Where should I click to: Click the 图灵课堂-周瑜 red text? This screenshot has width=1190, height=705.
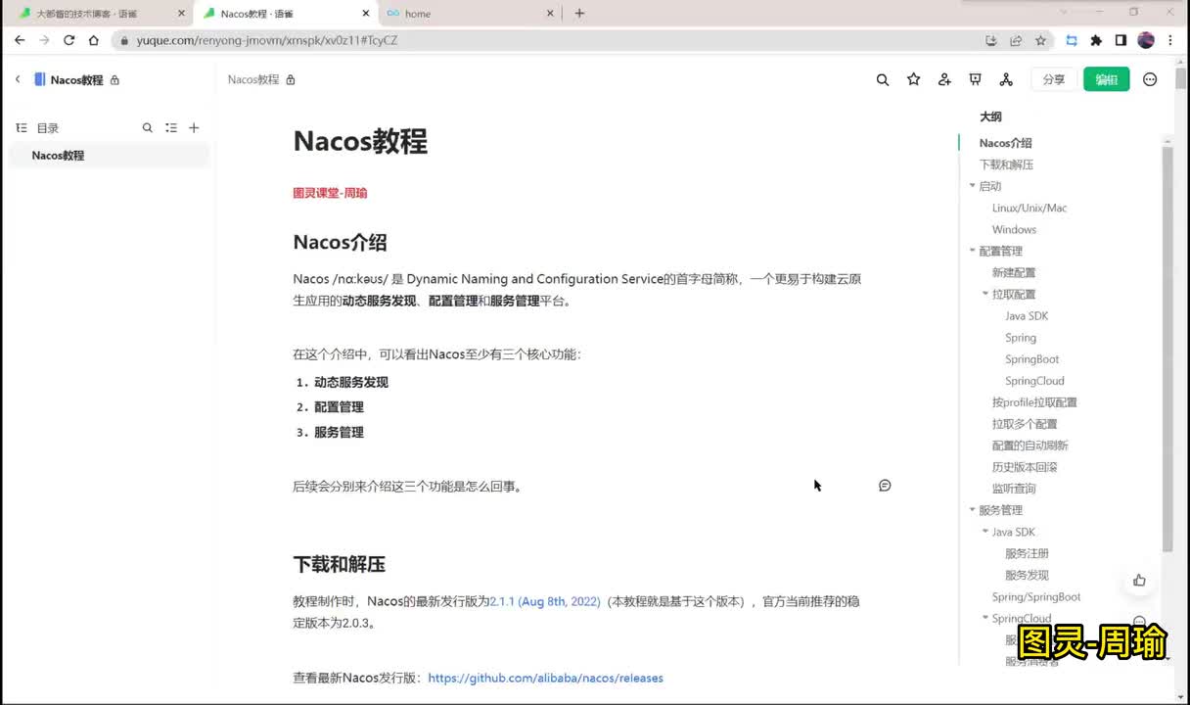click(x=330, y=193)
